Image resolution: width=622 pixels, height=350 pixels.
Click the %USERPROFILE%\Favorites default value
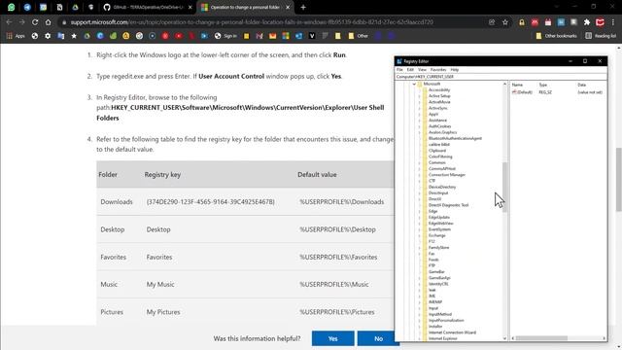(338, 257)
